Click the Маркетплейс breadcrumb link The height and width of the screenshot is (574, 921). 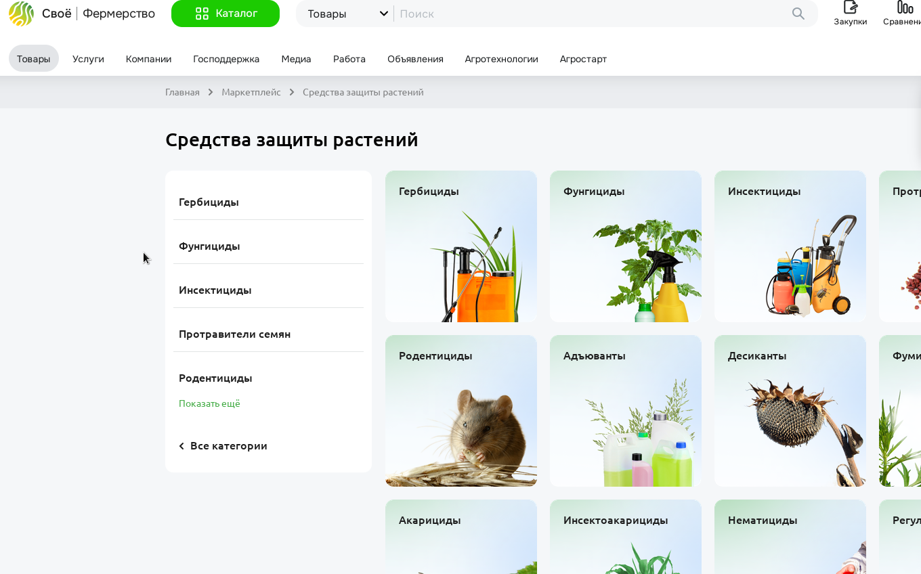tap(251, 92)
